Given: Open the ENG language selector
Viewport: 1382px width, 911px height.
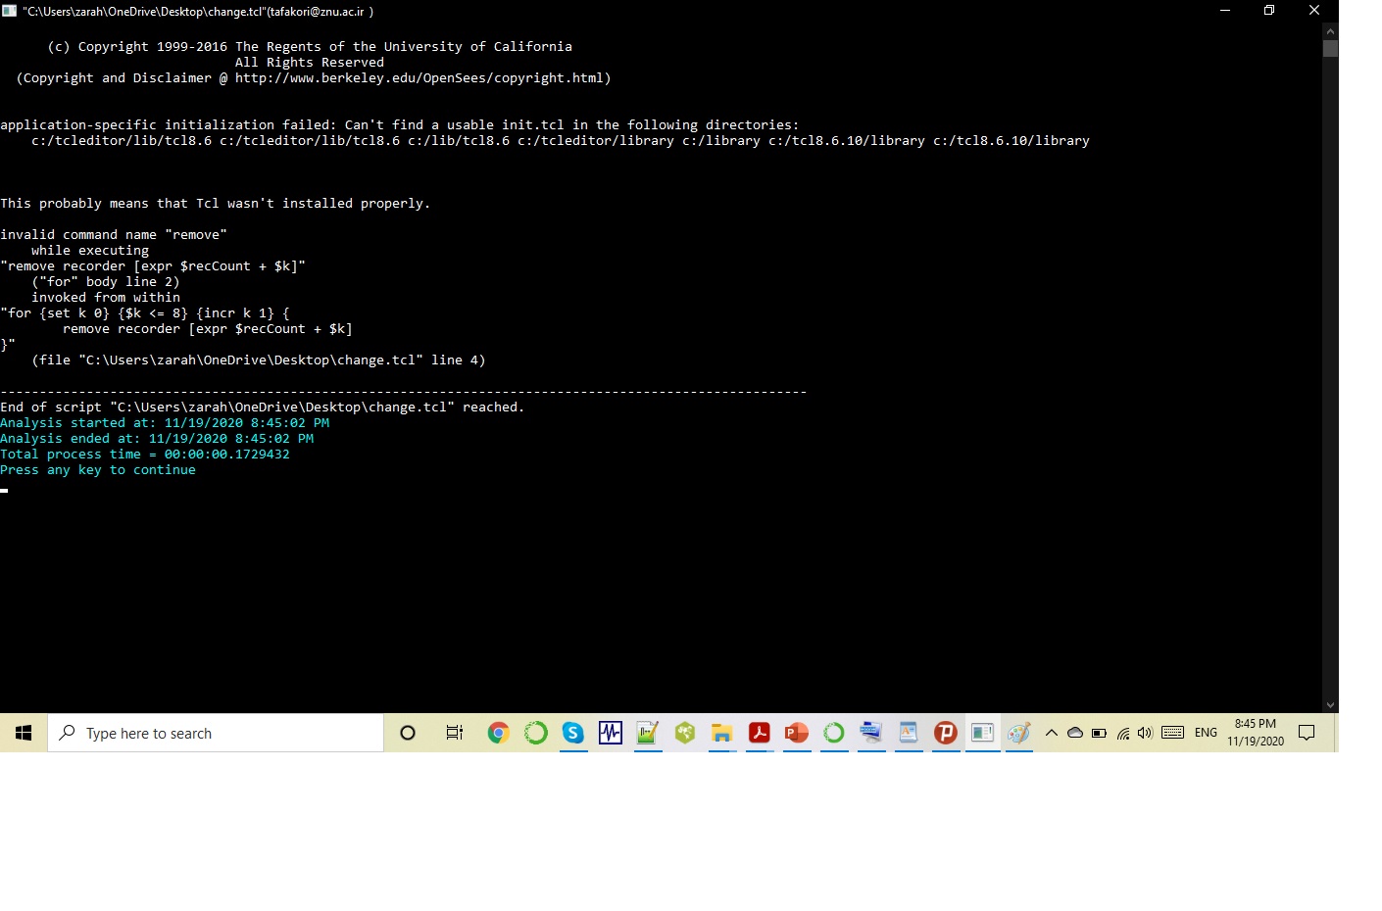Looking at the screenshot, I should coord(1206,732).
